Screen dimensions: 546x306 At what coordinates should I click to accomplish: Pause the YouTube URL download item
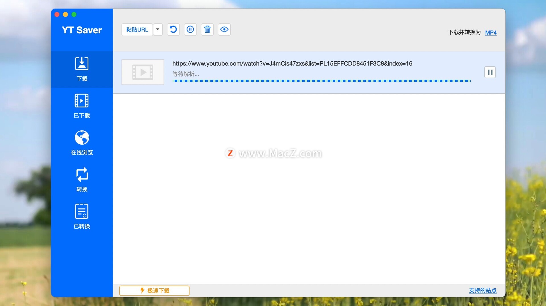click(490, 72)
